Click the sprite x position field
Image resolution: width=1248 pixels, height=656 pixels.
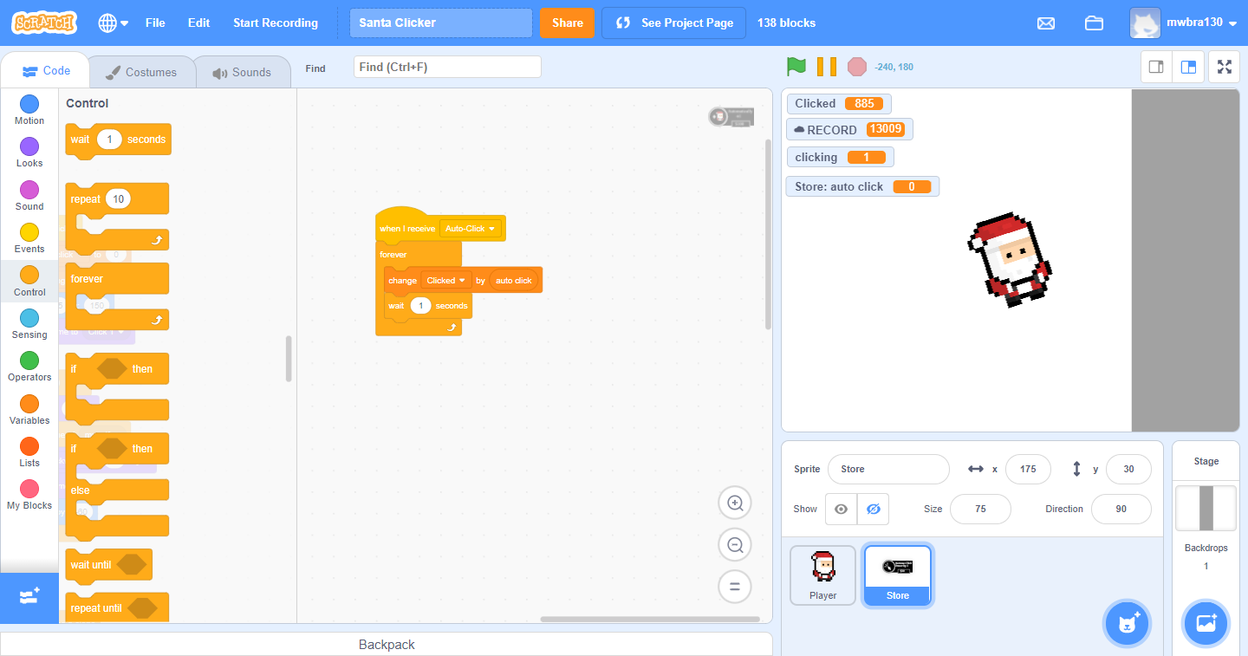pos(1028,469)
